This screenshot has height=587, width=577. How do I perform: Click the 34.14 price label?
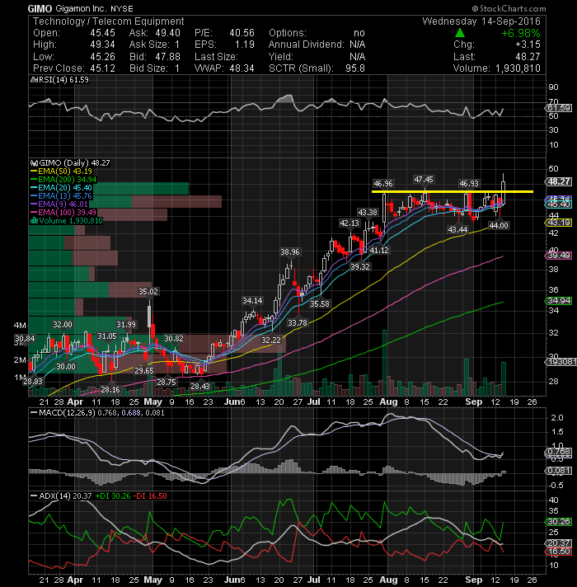click(x=252, y=300)
